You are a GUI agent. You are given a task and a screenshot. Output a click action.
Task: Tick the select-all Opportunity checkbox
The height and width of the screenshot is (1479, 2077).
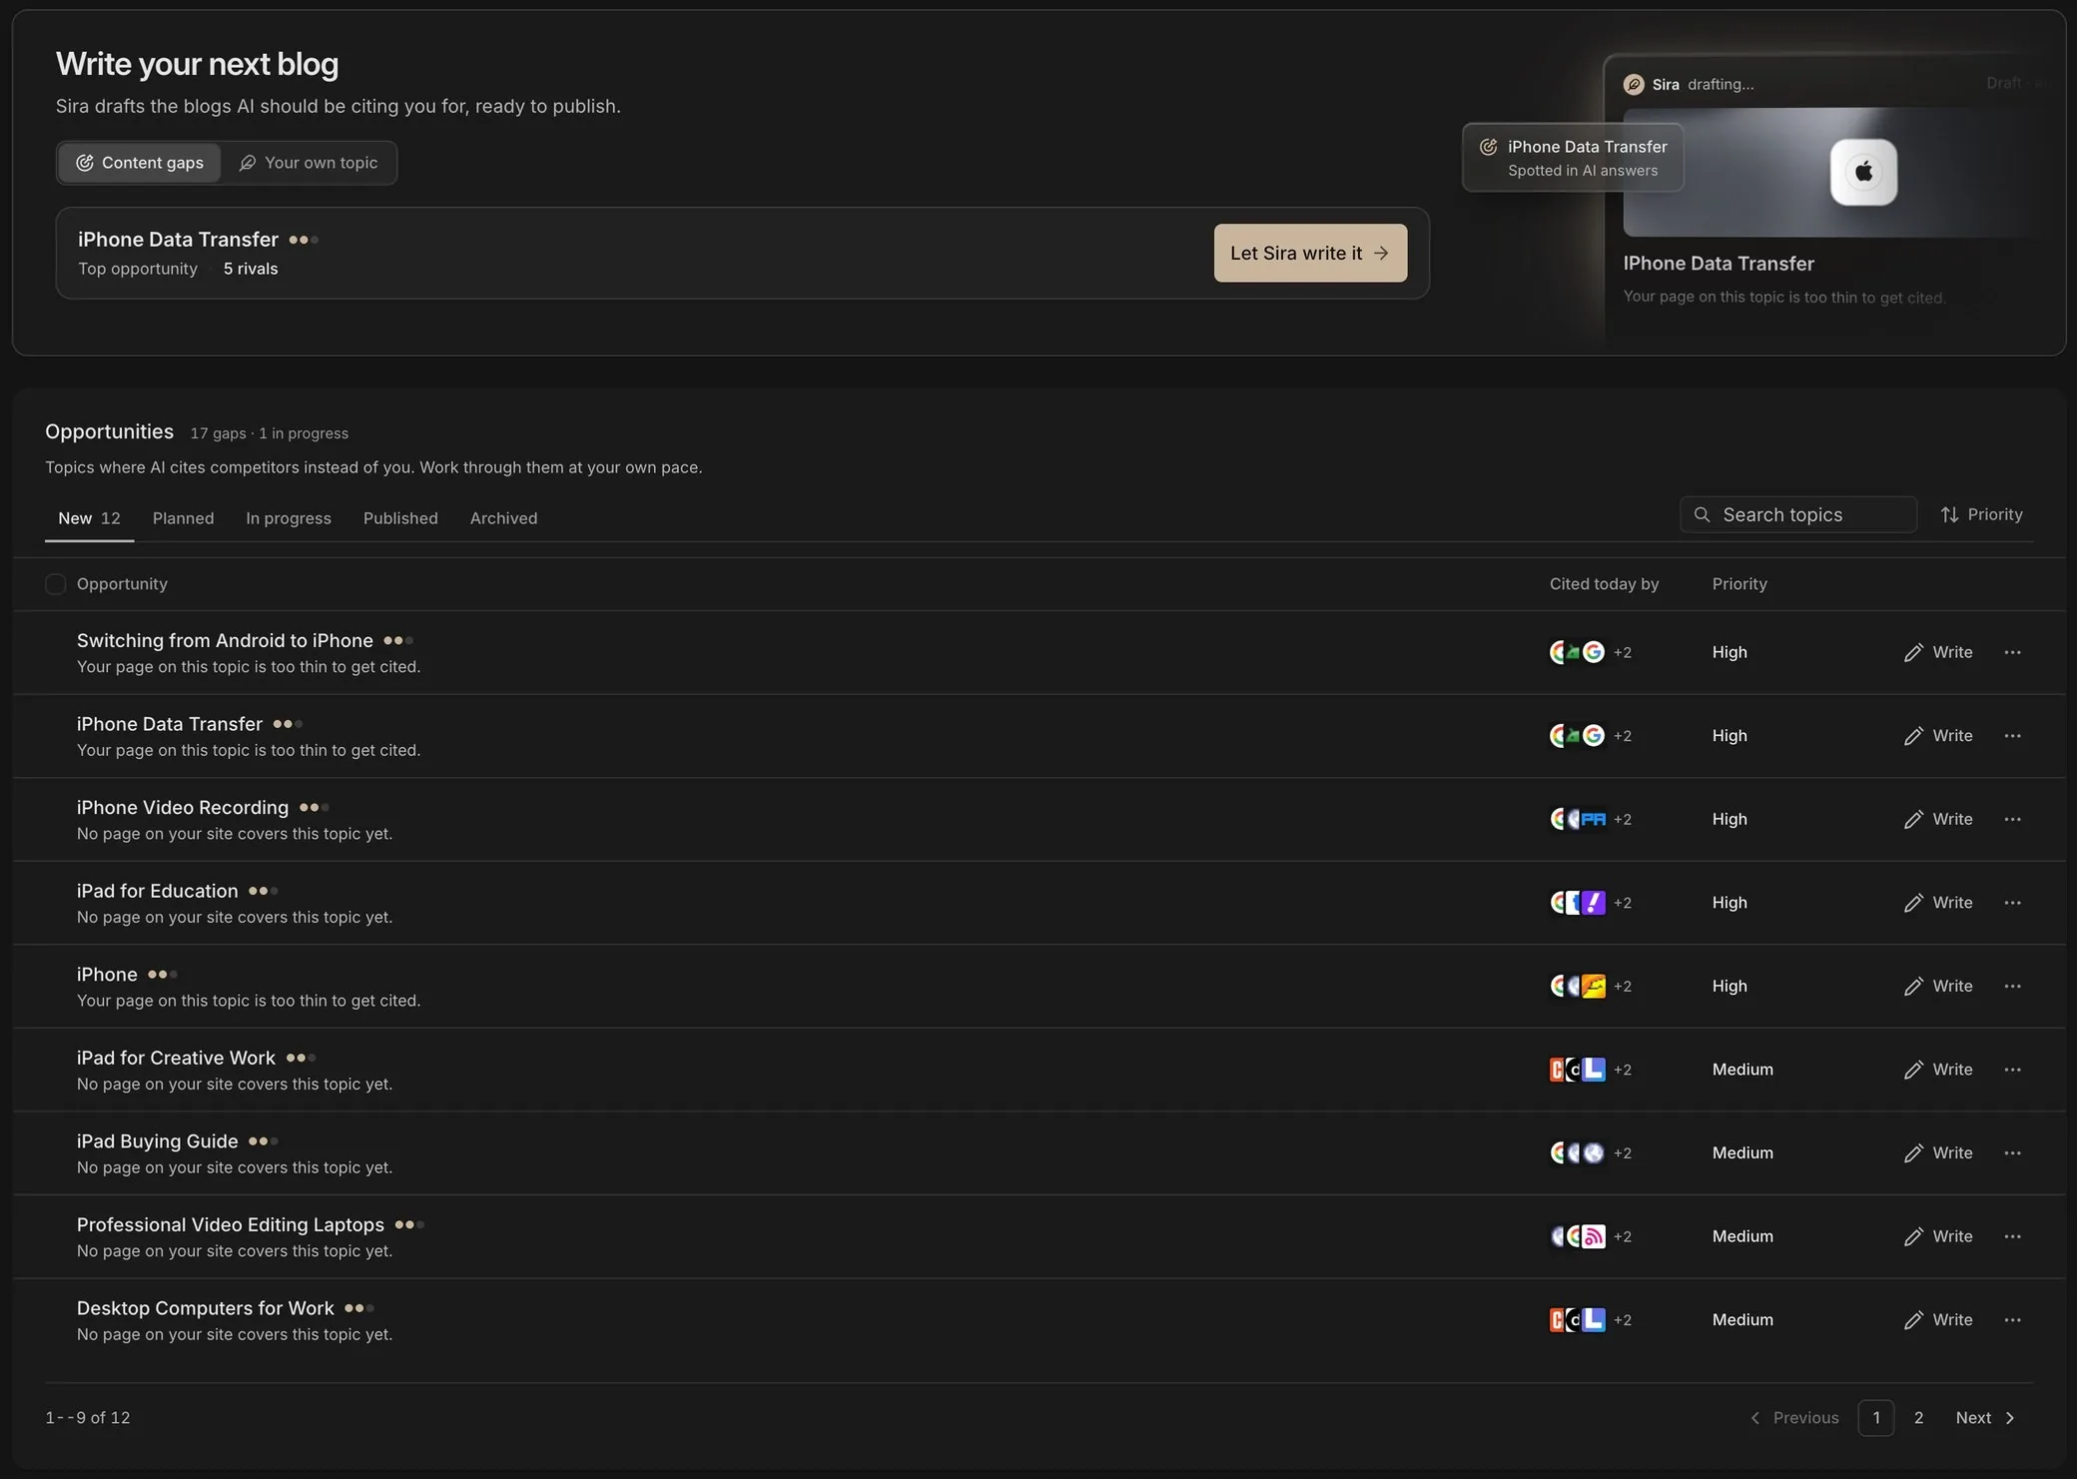(x=56, y=584)
